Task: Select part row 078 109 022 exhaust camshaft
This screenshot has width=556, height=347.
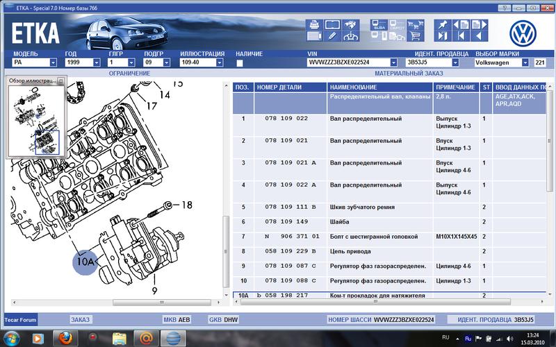Action: click(389, 125)
